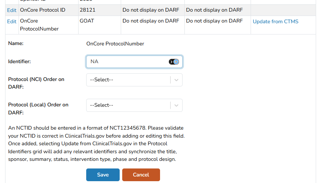Viewport: 319px width, 183px height.
Task: Click the password manager icon in Identifier field
Action: 174,62
